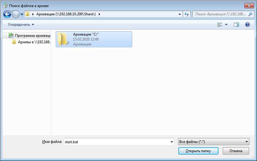Image resolution: width=257 pixels, height=161 pixels.
Task: Click the change view icon
Action: coord(220,25)
